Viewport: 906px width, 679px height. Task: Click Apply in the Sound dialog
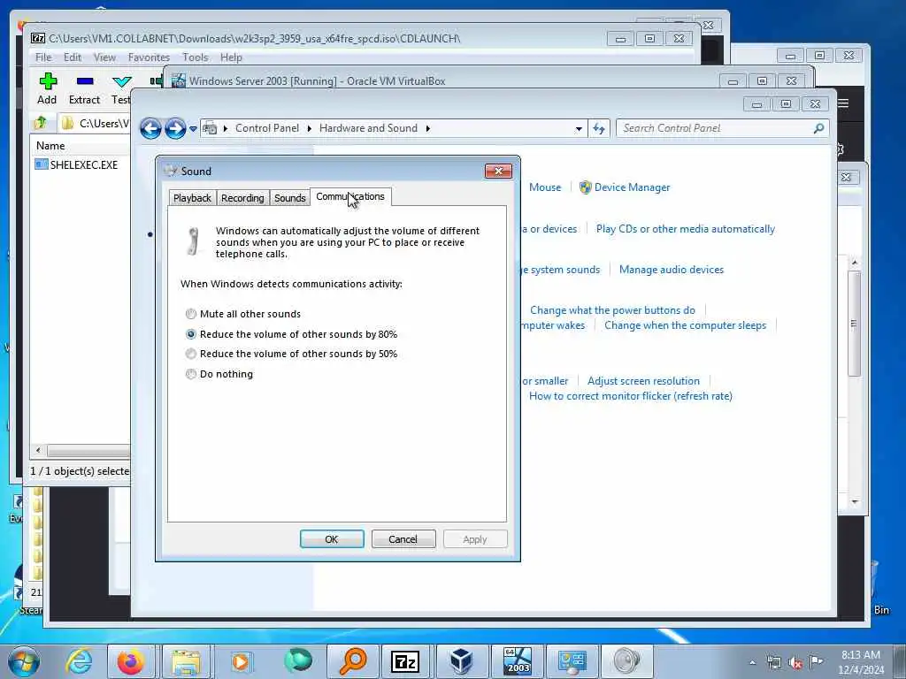pyautogui.click(x=475, y=538)
